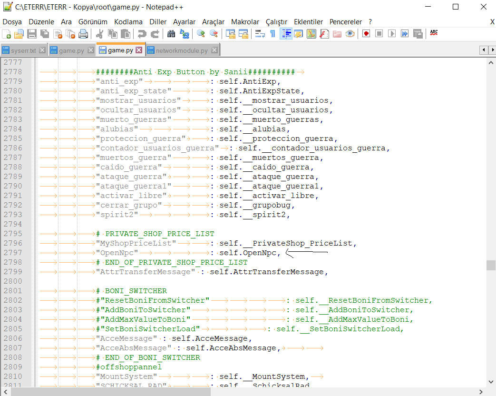Open the Replace dialog icon
Screen dimensions: 496x396
[x=184, y=34]
